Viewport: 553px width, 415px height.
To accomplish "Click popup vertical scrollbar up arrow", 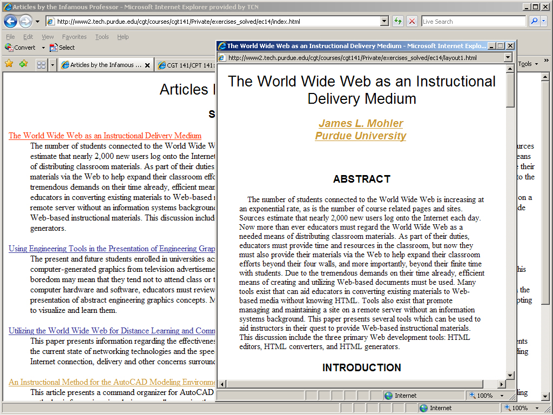I will click(x=510, y=69).
